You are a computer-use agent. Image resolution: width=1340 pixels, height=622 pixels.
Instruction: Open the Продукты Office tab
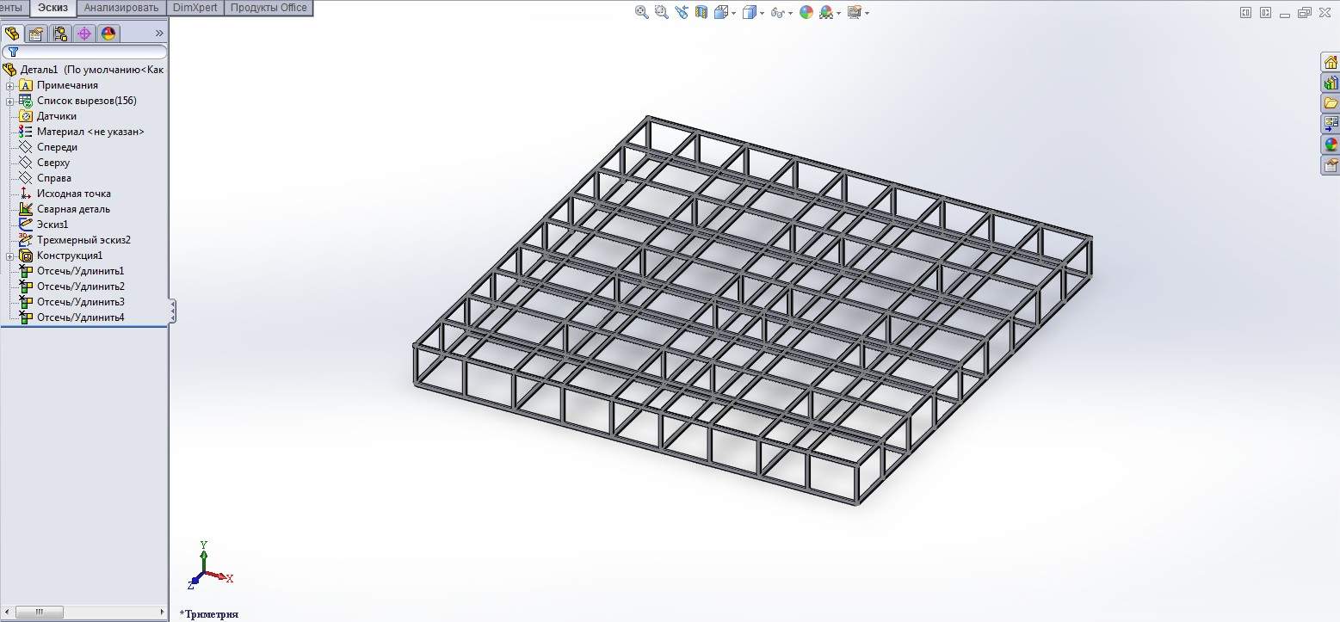pos(268,8)
